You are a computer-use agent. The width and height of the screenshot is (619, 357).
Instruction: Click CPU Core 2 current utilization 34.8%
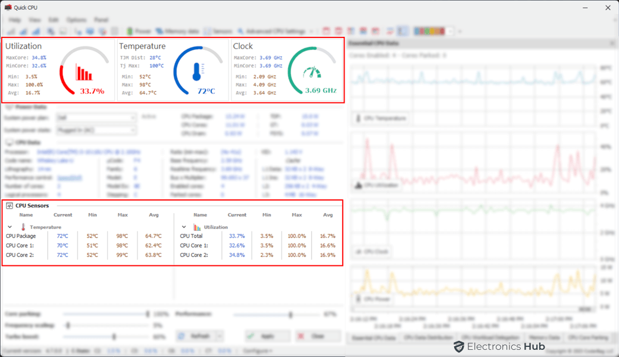[237, 255]
